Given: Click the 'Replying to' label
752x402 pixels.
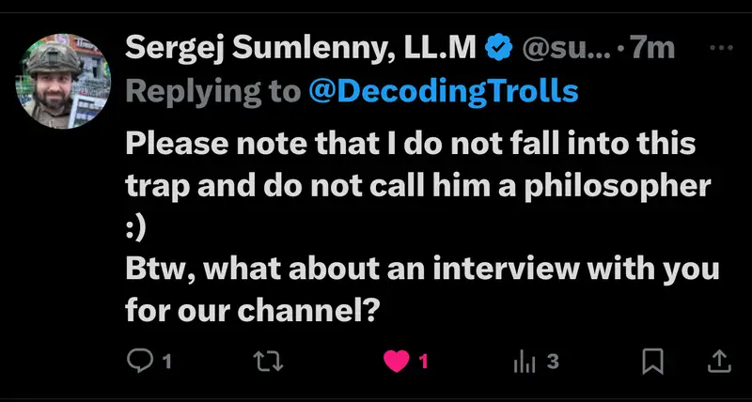Looking at the screenshot, I should [213, 91].
